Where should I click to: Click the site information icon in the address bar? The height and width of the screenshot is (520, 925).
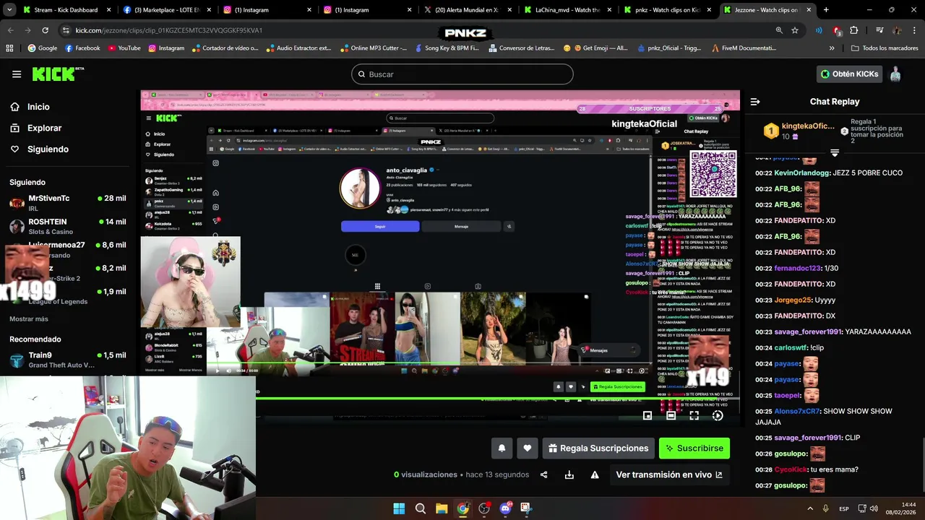(x=66, y=30)
